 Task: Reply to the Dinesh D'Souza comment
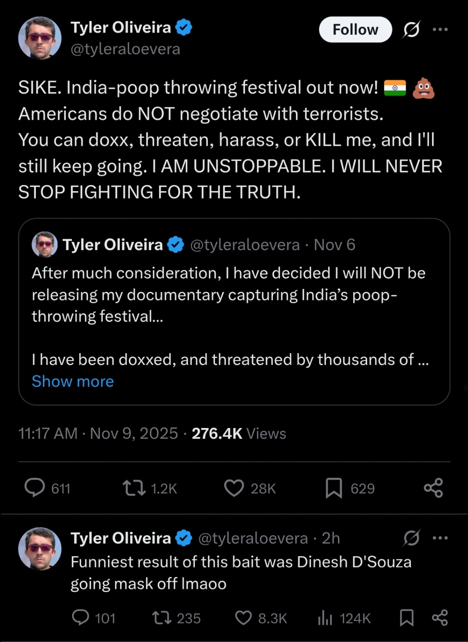click(x=81, y=618)
